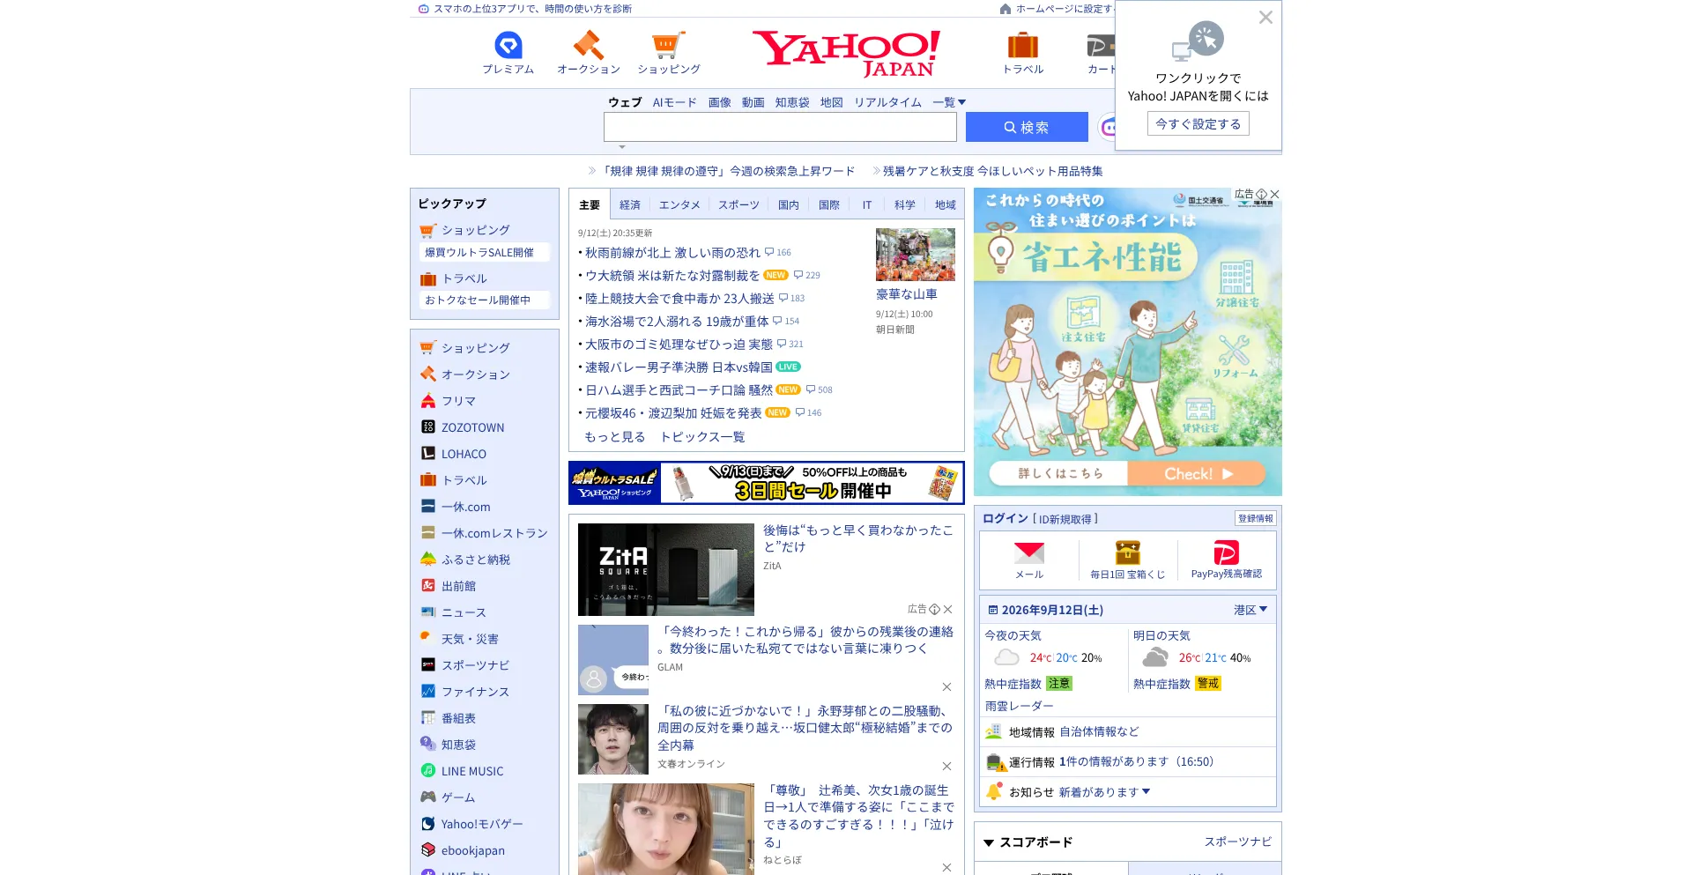The height and width of the screenshot is (875, 1692).
Task: Click the 今すぐ設定する button
Action: (1198, 124)
